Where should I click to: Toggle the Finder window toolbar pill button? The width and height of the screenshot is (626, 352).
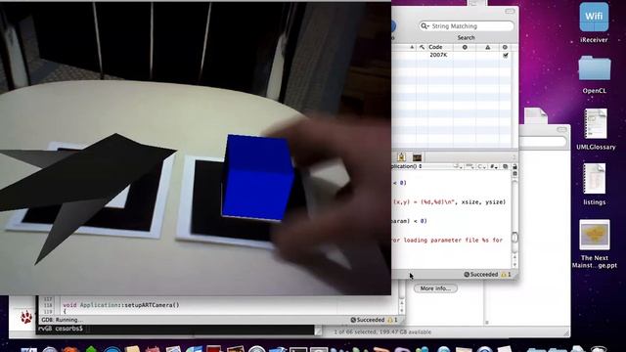[x=561, y=129]
